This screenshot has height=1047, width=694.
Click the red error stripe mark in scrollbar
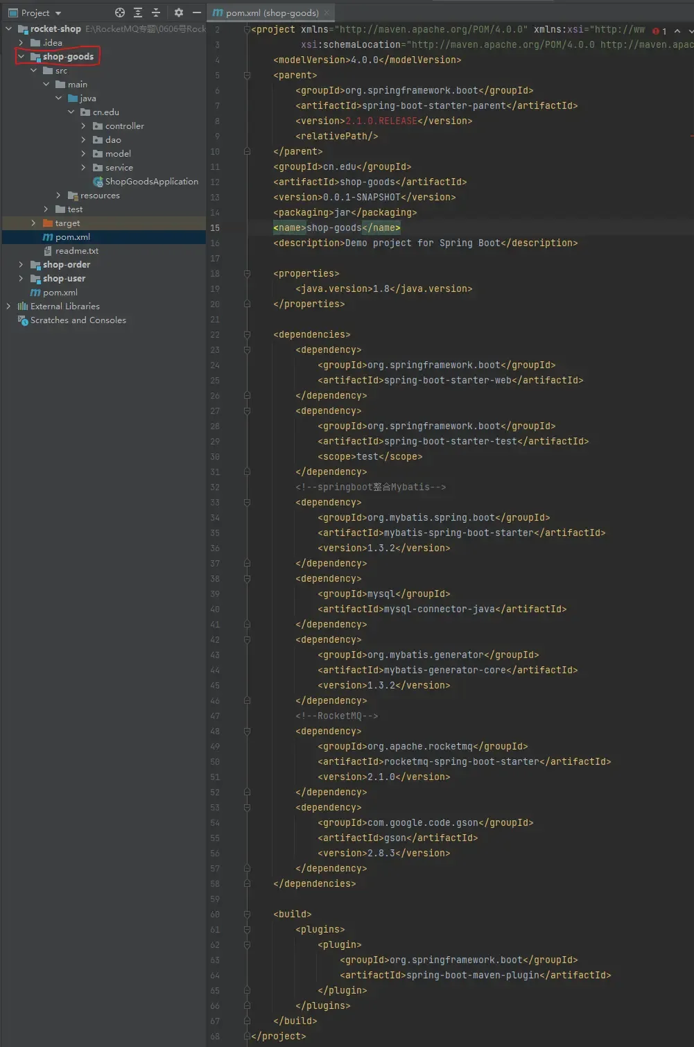point(691,137)
